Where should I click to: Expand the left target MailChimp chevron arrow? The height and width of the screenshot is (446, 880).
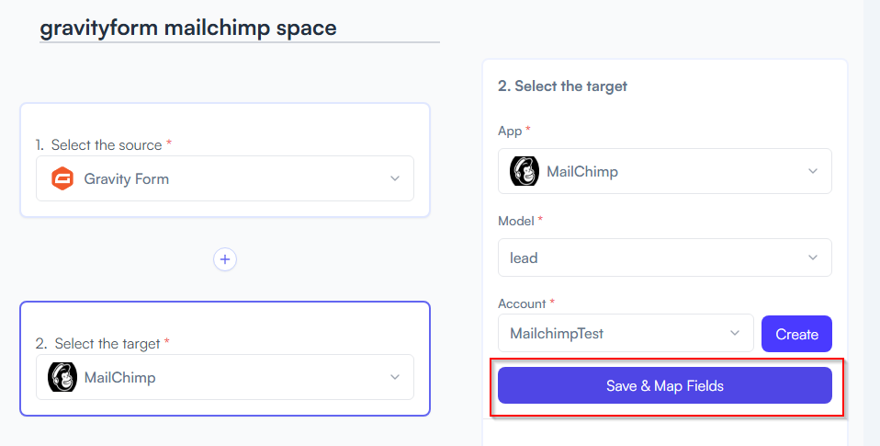coord(395,377)
